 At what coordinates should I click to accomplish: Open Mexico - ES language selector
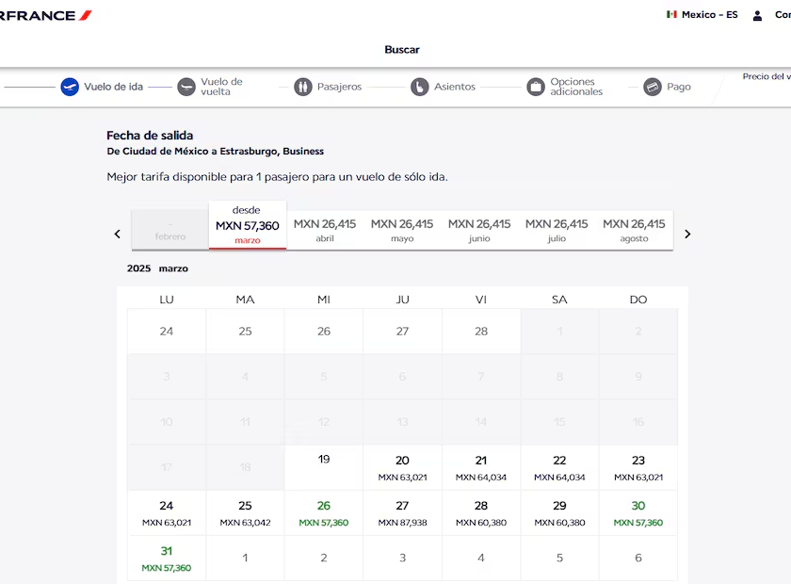(709, 15)
